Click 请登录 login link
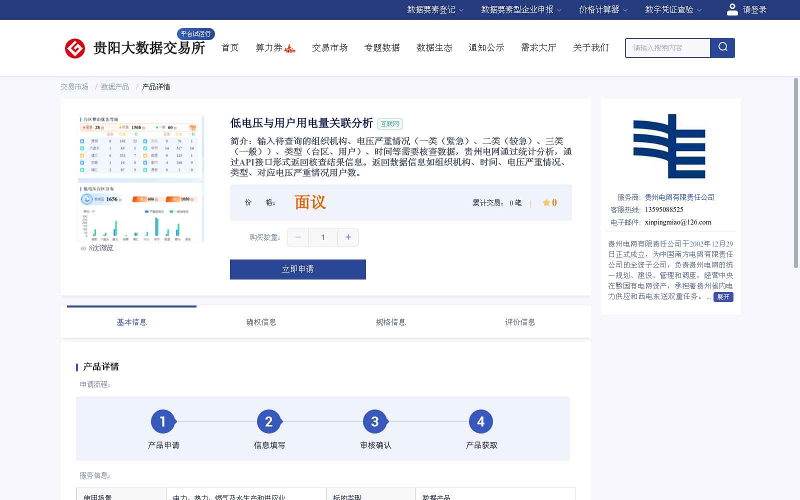800x500 pixels. (754, 9)
